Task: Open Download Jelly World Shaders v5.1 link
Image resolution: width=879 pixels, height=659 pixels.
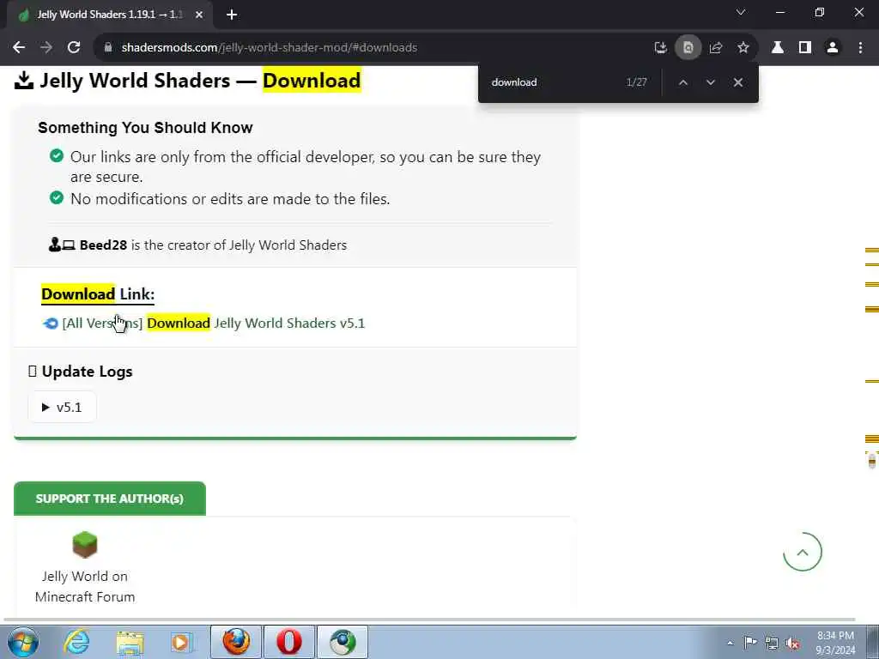Action: [213, 323]
